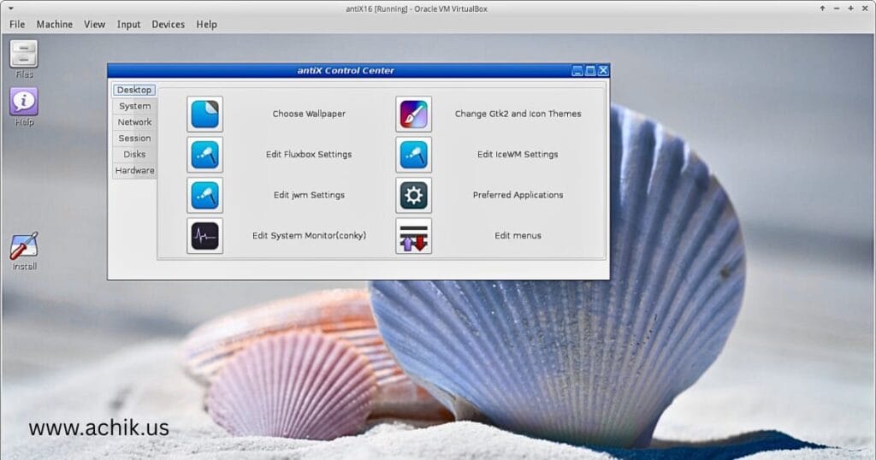
Task: Click the antiX Control Center title bar
Action: (346, 71)
